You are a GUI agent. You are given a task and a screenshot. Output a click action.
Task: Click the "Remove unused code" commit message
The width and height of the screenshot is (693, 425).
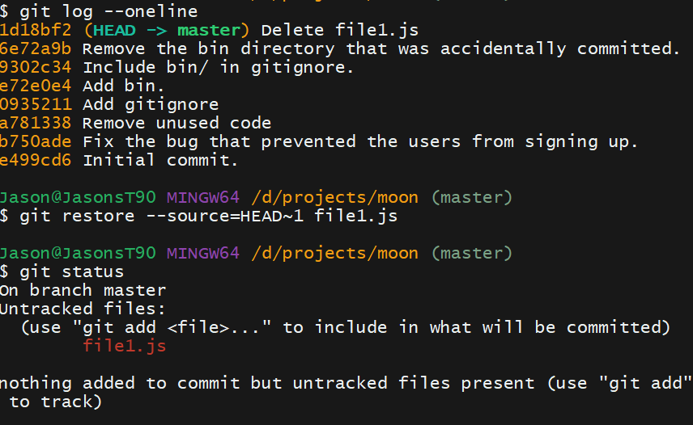tap(176, 124)
